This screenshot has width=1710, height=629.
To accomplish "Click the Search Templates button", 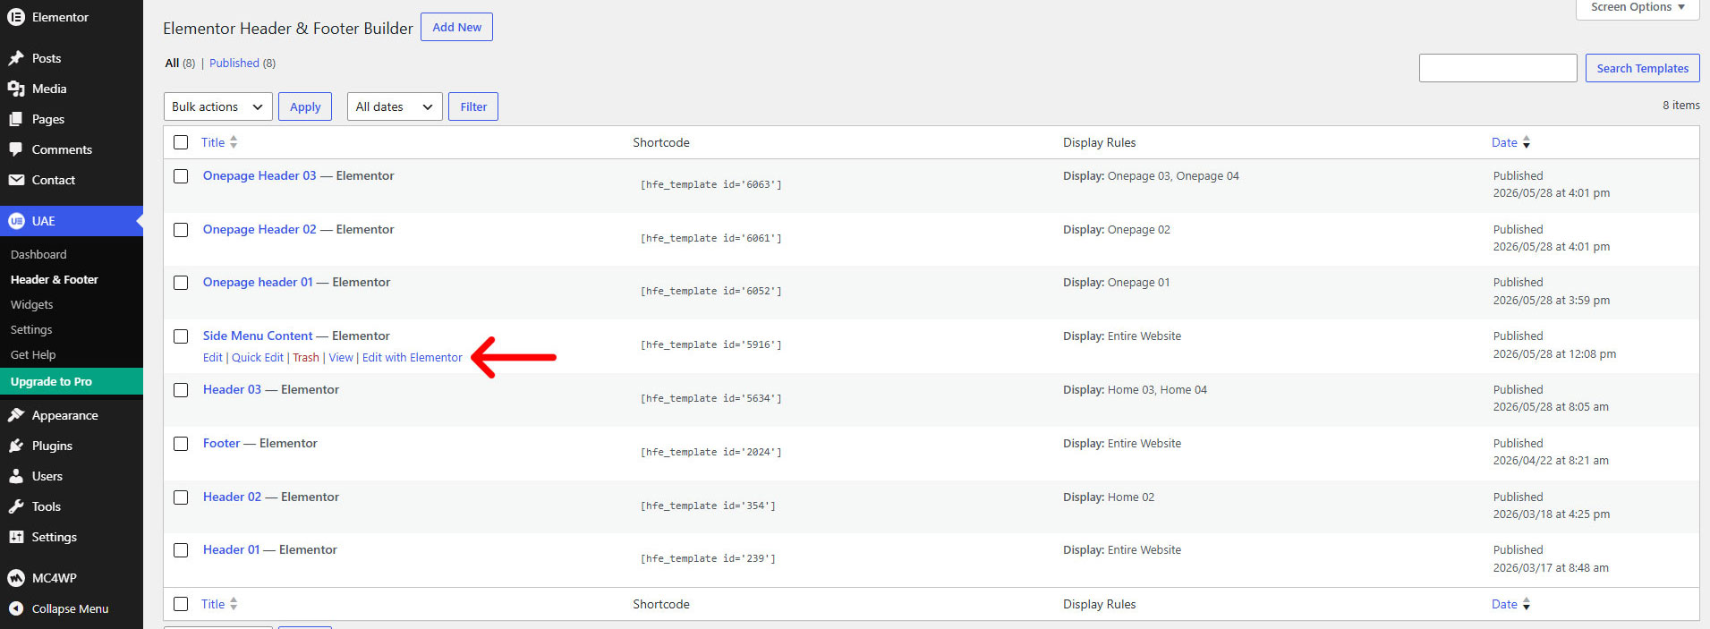I will (x=1642, y=68).
